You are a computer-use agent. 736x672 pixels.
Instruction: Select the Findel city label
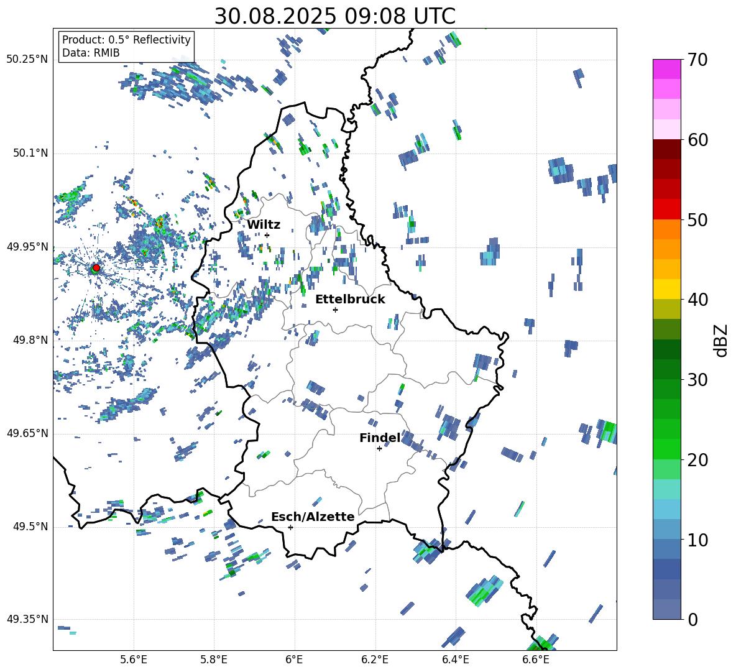[x=380, y=438]
